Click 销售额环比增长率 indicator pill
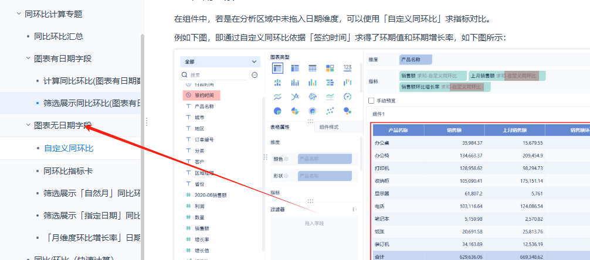Viewport: 590px width, 260px height. (x=445, y=87)
